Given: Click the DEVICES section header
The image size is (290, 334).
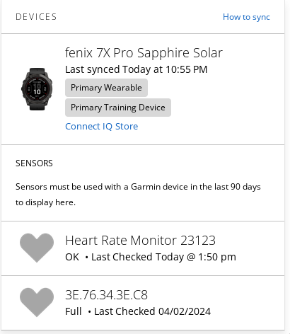Looking at the screenshot, I should 36,17.
